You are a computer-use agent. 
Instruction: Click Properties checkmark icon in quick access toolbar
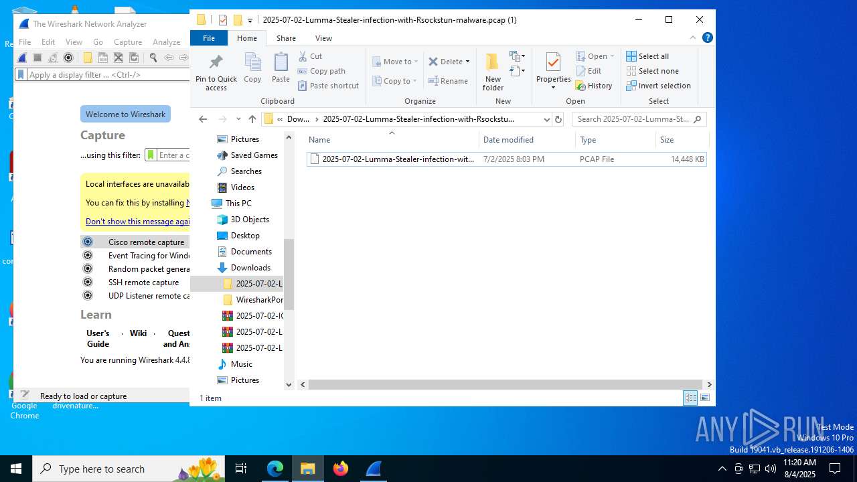coord(223,20)
